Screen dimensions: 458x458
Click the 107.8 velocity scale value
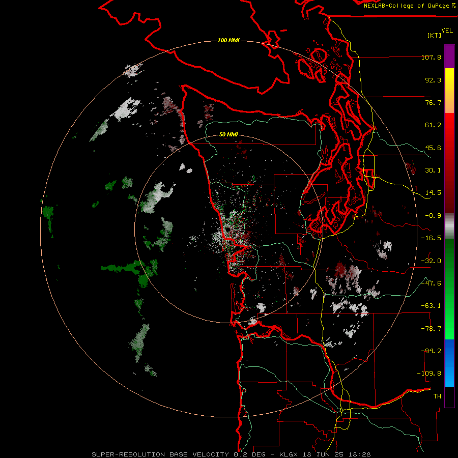pyautogui.click(x=431, y=57)
